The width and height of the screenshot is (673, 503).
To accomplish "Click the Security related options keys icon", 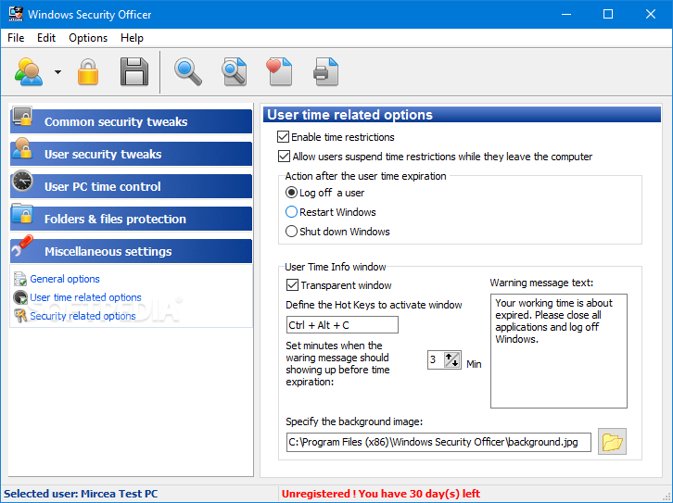I will coord(20,316).
